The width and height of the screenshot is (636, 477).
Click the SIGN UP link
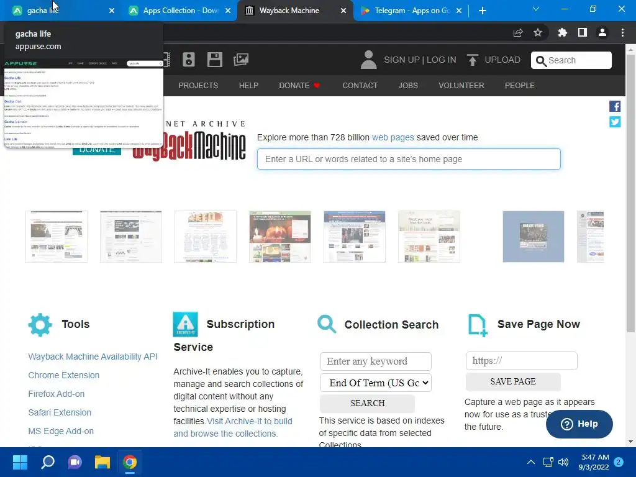(402, 60)
